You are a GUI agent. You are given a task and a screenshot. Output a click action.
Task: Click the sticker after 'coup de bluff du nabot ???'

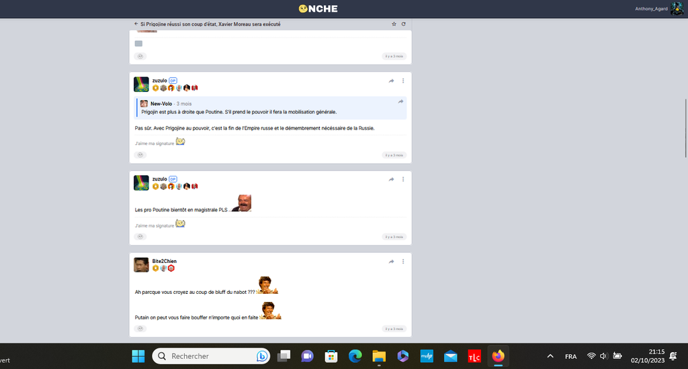coord(267,285)
